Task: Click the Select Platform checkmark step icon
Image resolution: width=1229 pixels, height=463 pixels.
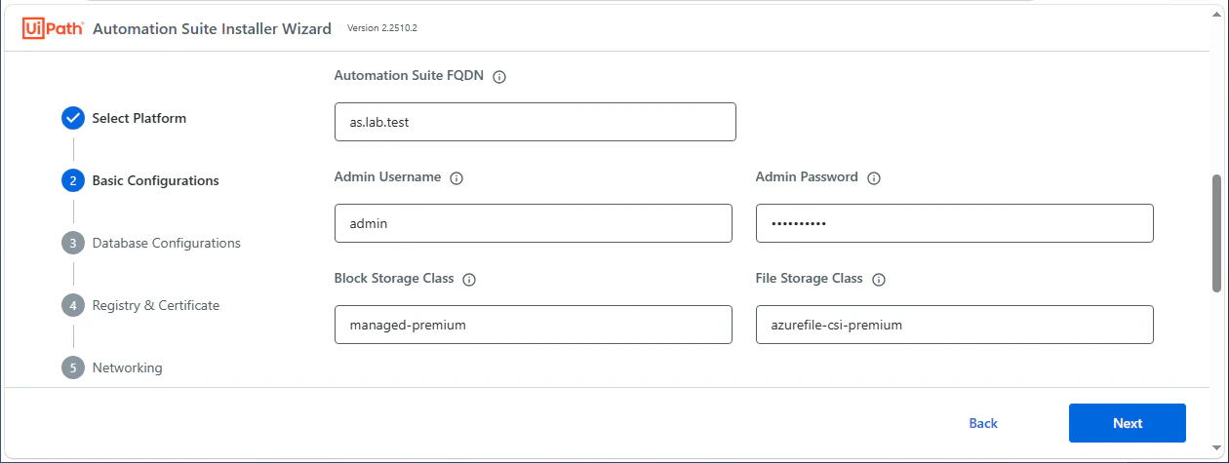Action: click(x=73, y=118)
